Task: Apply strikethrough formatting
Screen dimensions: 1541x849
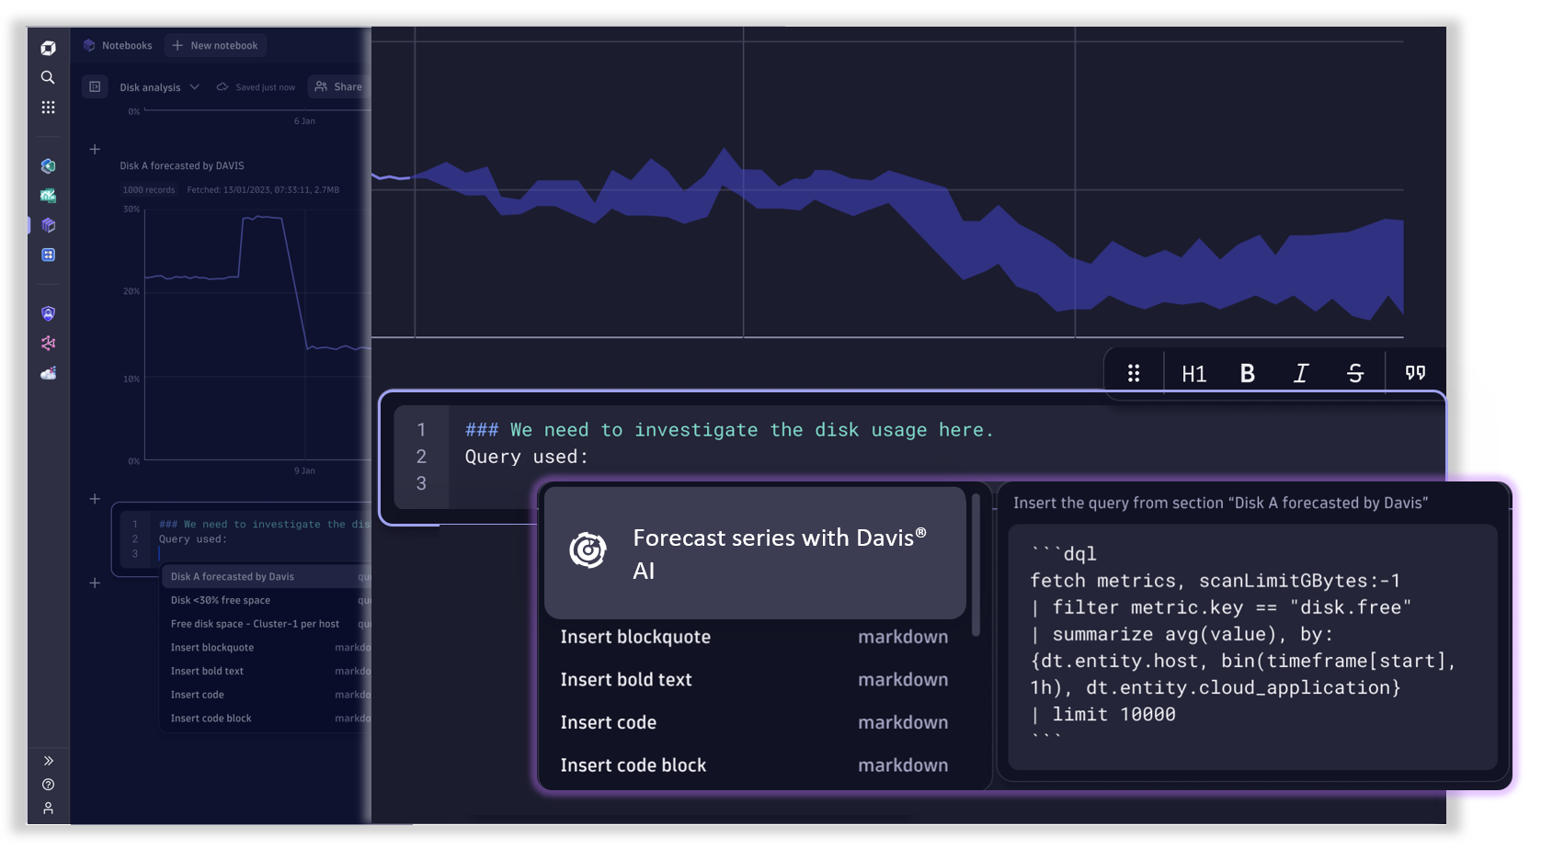Action: (x=1355, y=372)
